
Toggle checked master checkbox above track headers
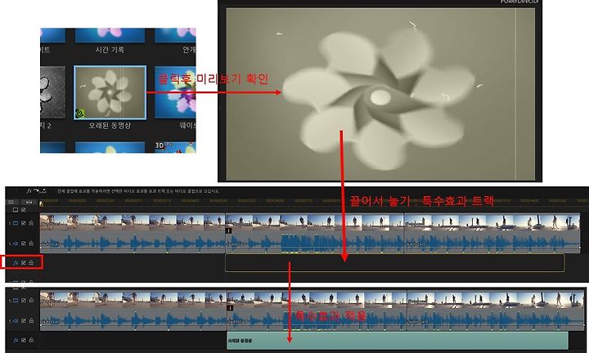click(24, 210)
